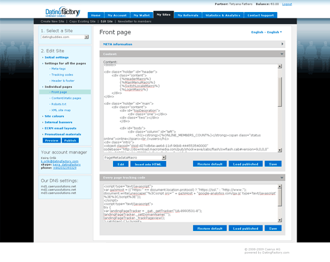This screenshot has width=330, height=262.
Task: Open the My Account tab
Action: (x=117, y=15)
